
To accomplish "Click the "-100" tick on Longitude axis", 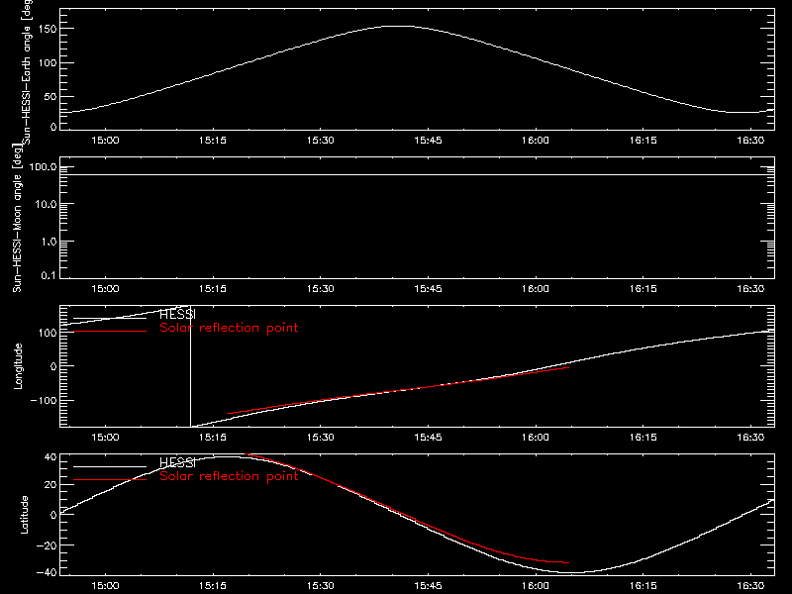I will tap(44, 400).
